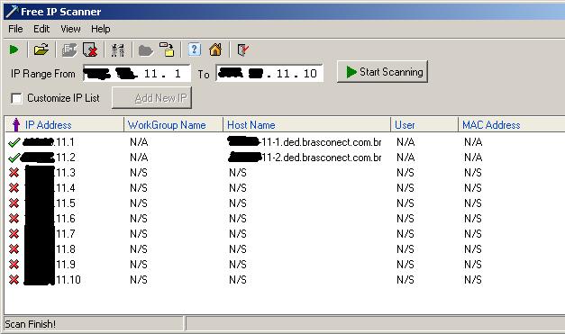Click the IP Range From address field
The height and width of the screenshot is (334, 565).
point(137,74)
